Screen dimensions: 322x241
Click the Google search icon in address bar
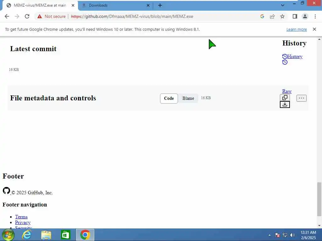(262, 16)
